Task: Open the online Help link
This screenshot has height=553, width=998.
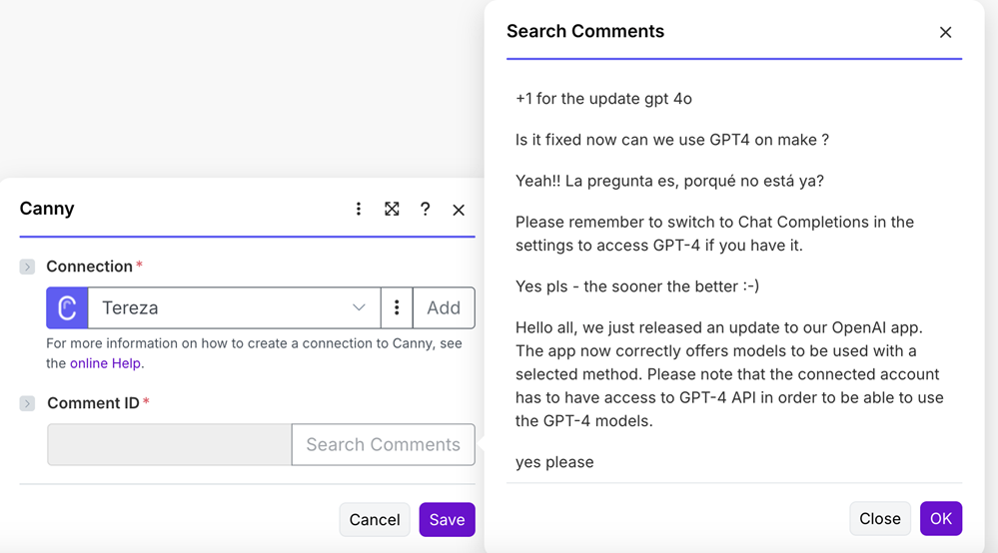Action: (105, 363)
